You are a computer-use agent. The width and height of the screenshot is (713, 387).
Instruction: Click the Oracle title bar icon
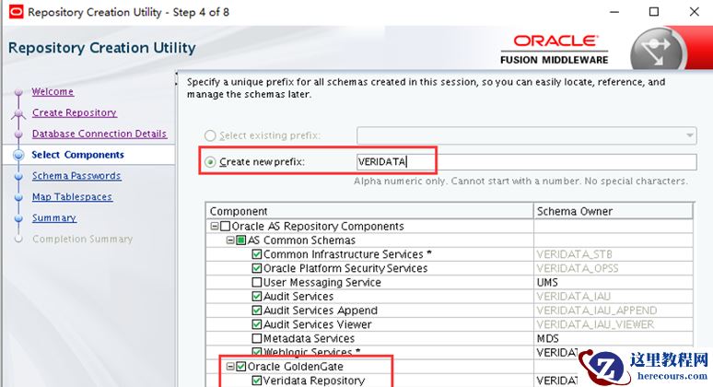(x=16, y=12)
